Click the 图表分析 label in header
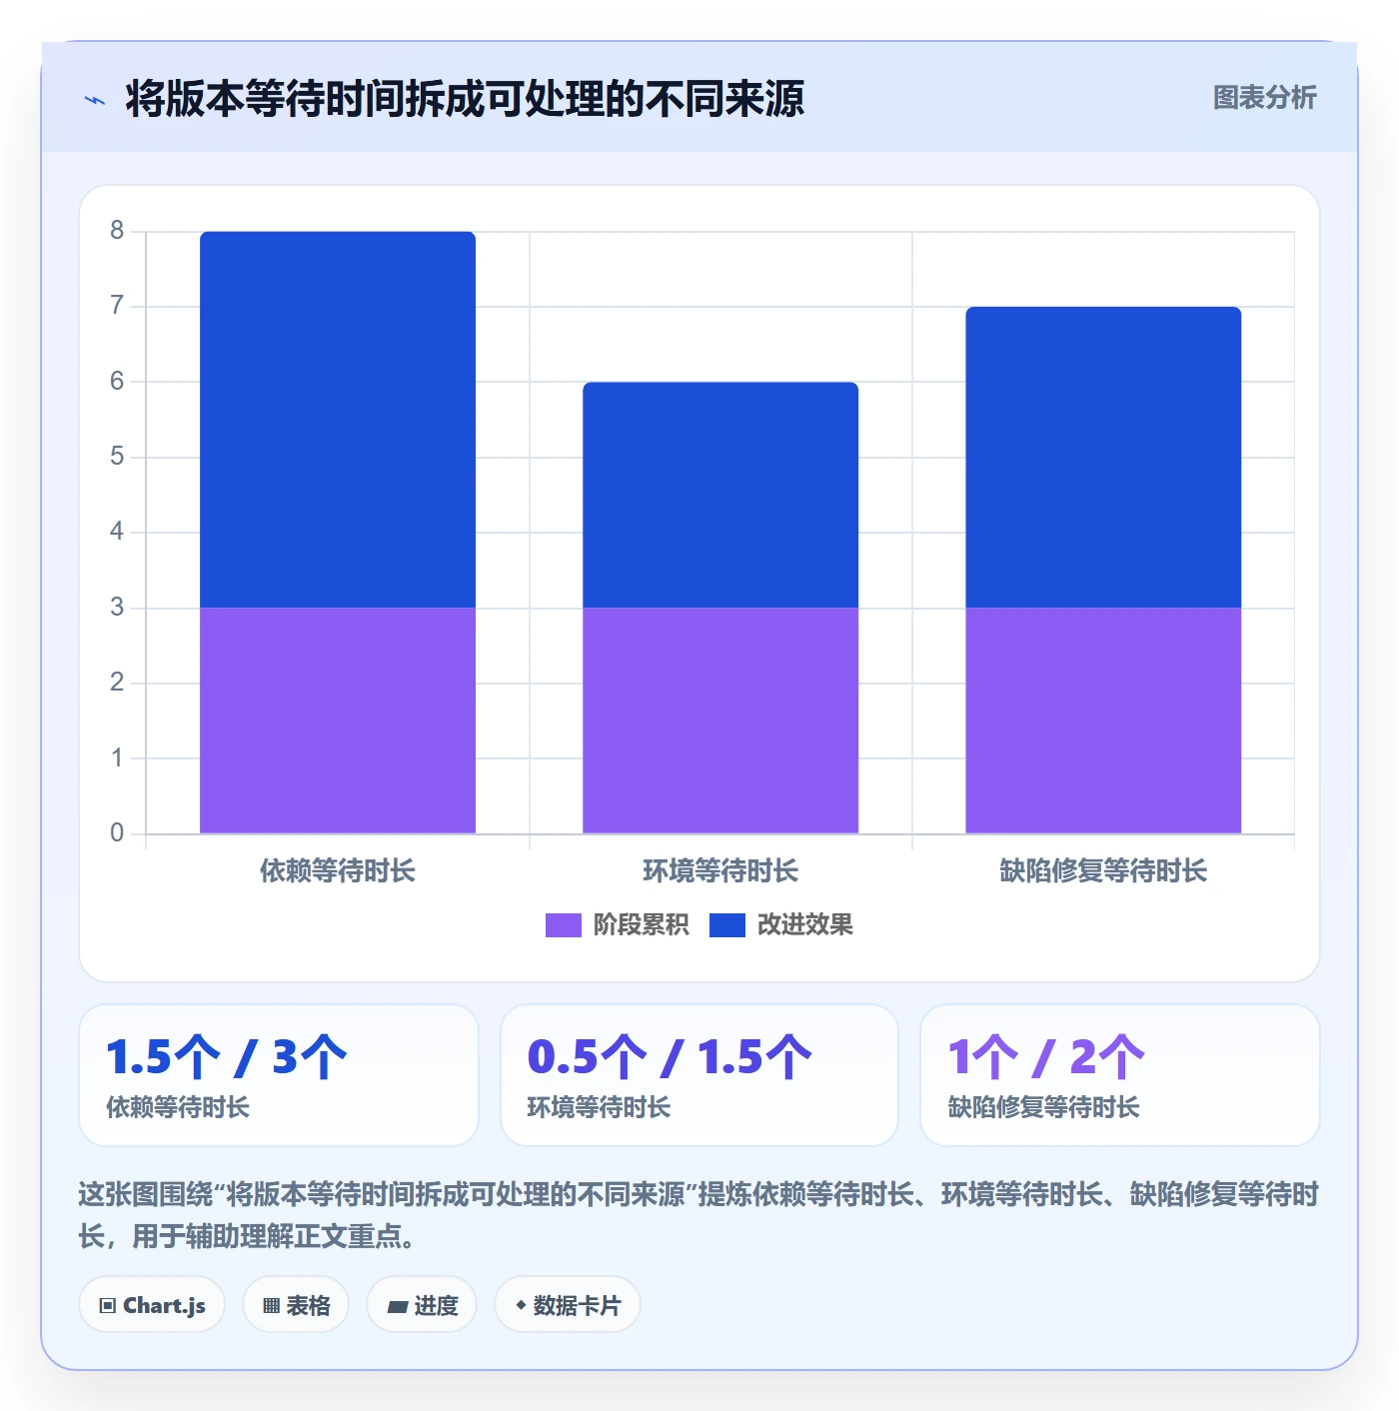Image resolution: width=1399 pixels, height=1411 pixels. coord(1264,98)
